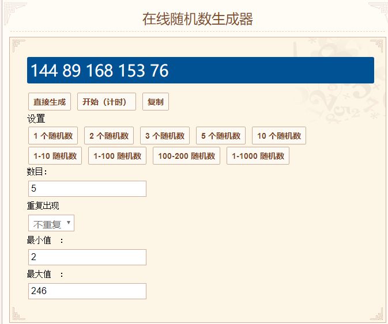Viewport: 388px width, 324px height.
Task: Click the 设置 section label
Action: tap(36, 119)
